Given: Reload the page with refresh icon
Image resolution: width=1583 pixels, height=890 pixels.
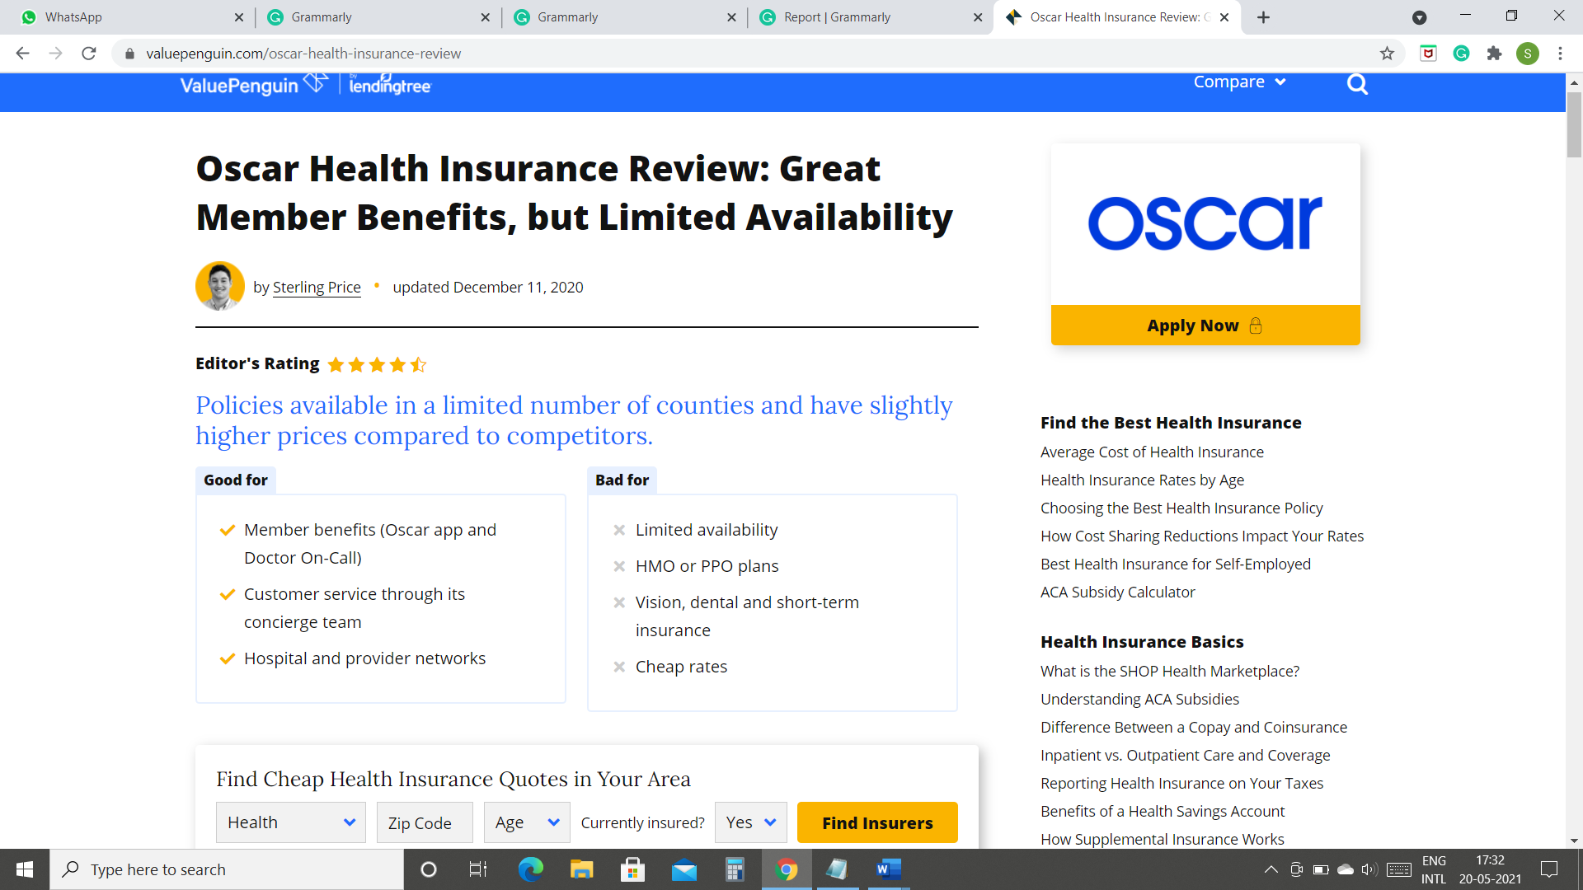Looking at the screenshot, I should pyautogui.click(x=89, y=54).
